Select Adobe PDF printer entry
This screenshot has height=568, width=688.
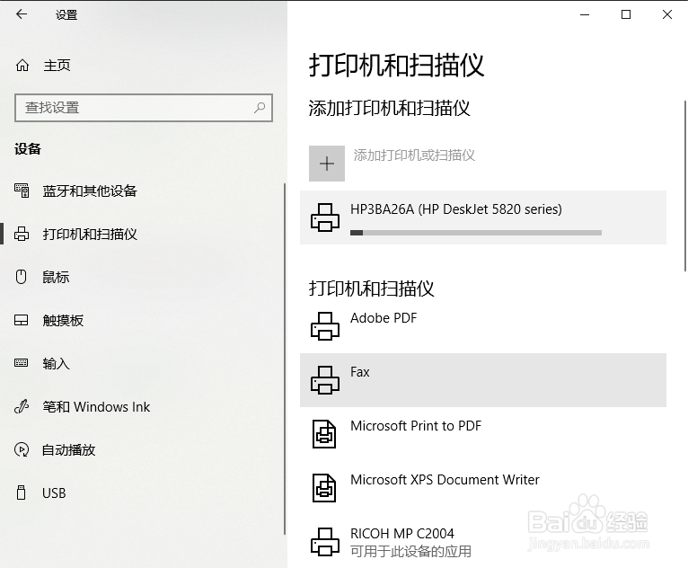click(x=483, y=326)
